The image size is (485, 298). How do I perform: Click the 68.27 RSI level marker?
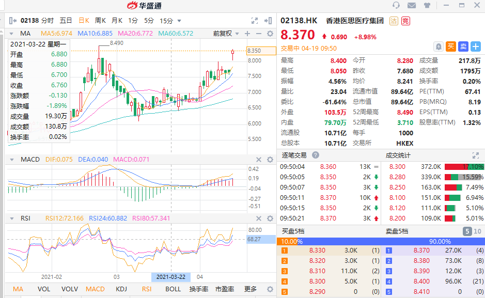261,239
